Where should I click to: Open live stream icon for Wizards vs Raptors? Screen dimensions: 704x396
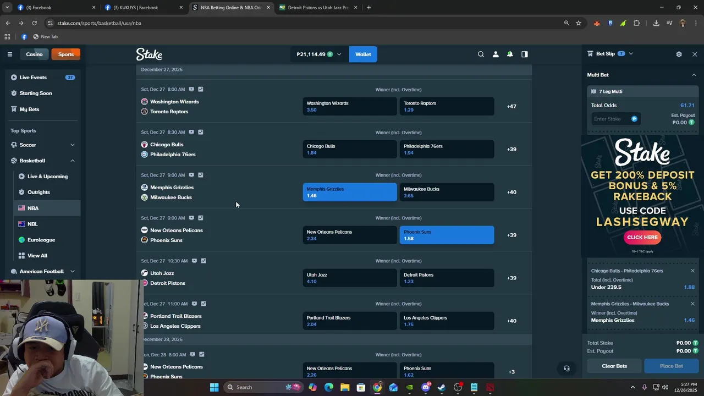(191, 89)
